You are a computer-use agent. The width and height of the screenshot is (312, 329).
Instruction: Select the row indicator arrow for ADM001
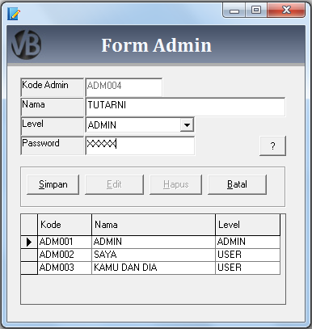(29, 242)
